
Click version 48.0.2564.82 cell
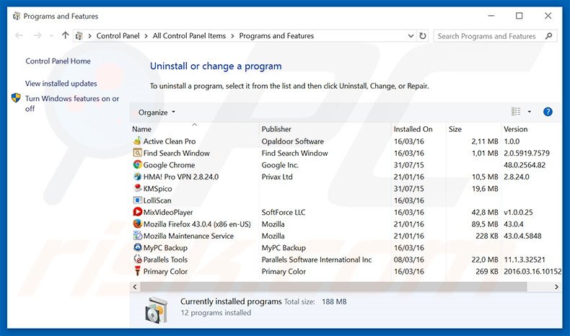(x=525, y=165)
